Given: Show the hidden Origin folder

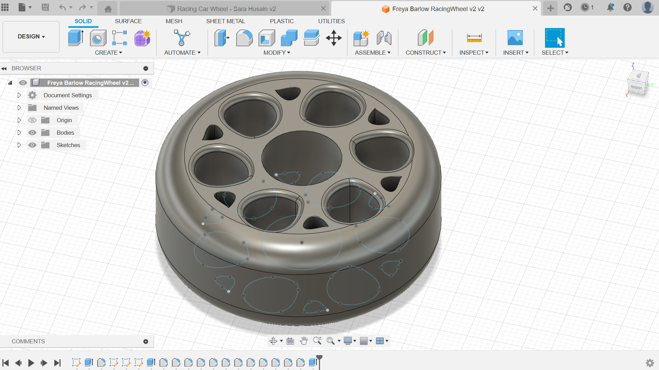Looking at the screenshot, I should 32,120.
